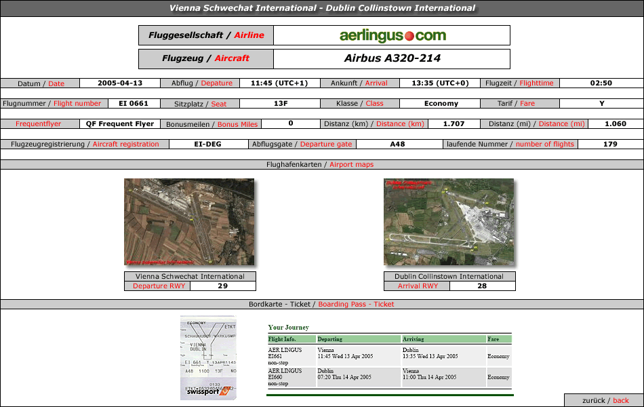Open the Vienna Schwechat airport map thumbnail
Viewport: 644px width, 407px height.
point(189,222)
